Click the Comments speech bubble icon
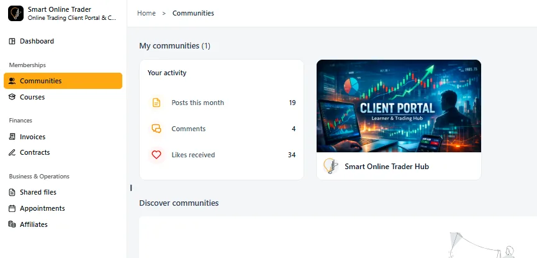 [x=156, y=129]
